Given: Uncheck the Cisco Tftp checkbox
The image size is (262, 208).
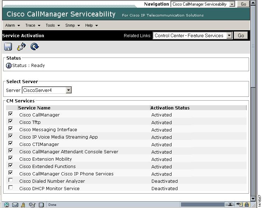Looking at the screenshot, I should point(11,121).
